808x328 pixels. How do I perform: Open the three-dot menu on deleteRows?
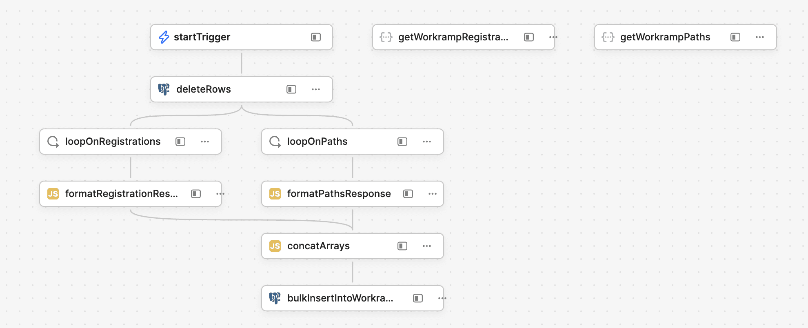coord(316,89)
